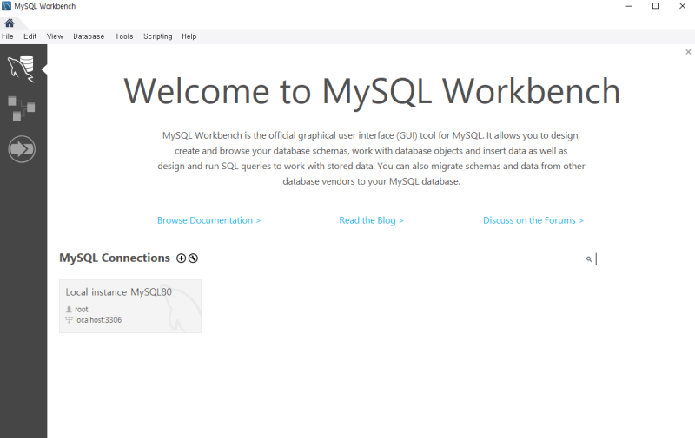Viewport: 695px width, 438px height.
Task: Click the connections search magnifier icon
Action: point(589,259)
